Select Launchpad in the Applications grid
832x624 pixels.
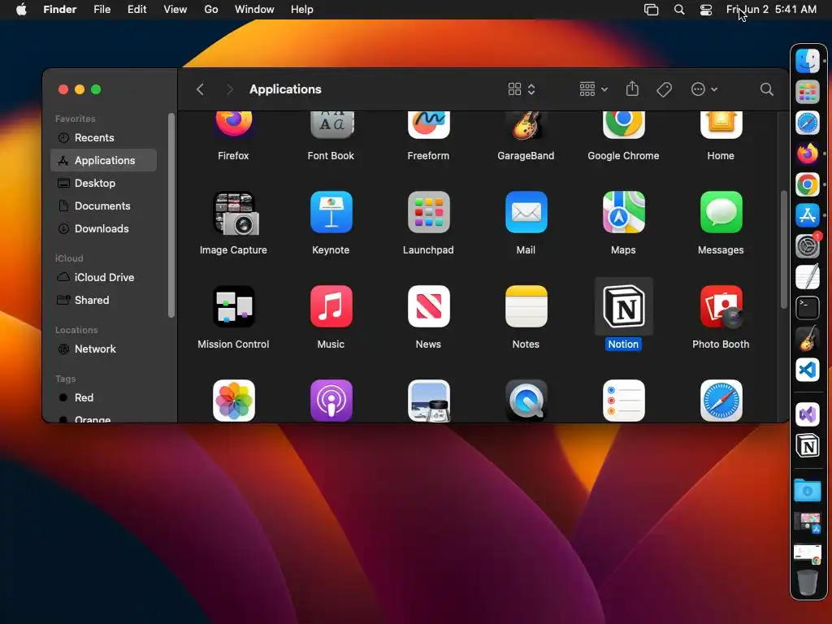(429, 212)
